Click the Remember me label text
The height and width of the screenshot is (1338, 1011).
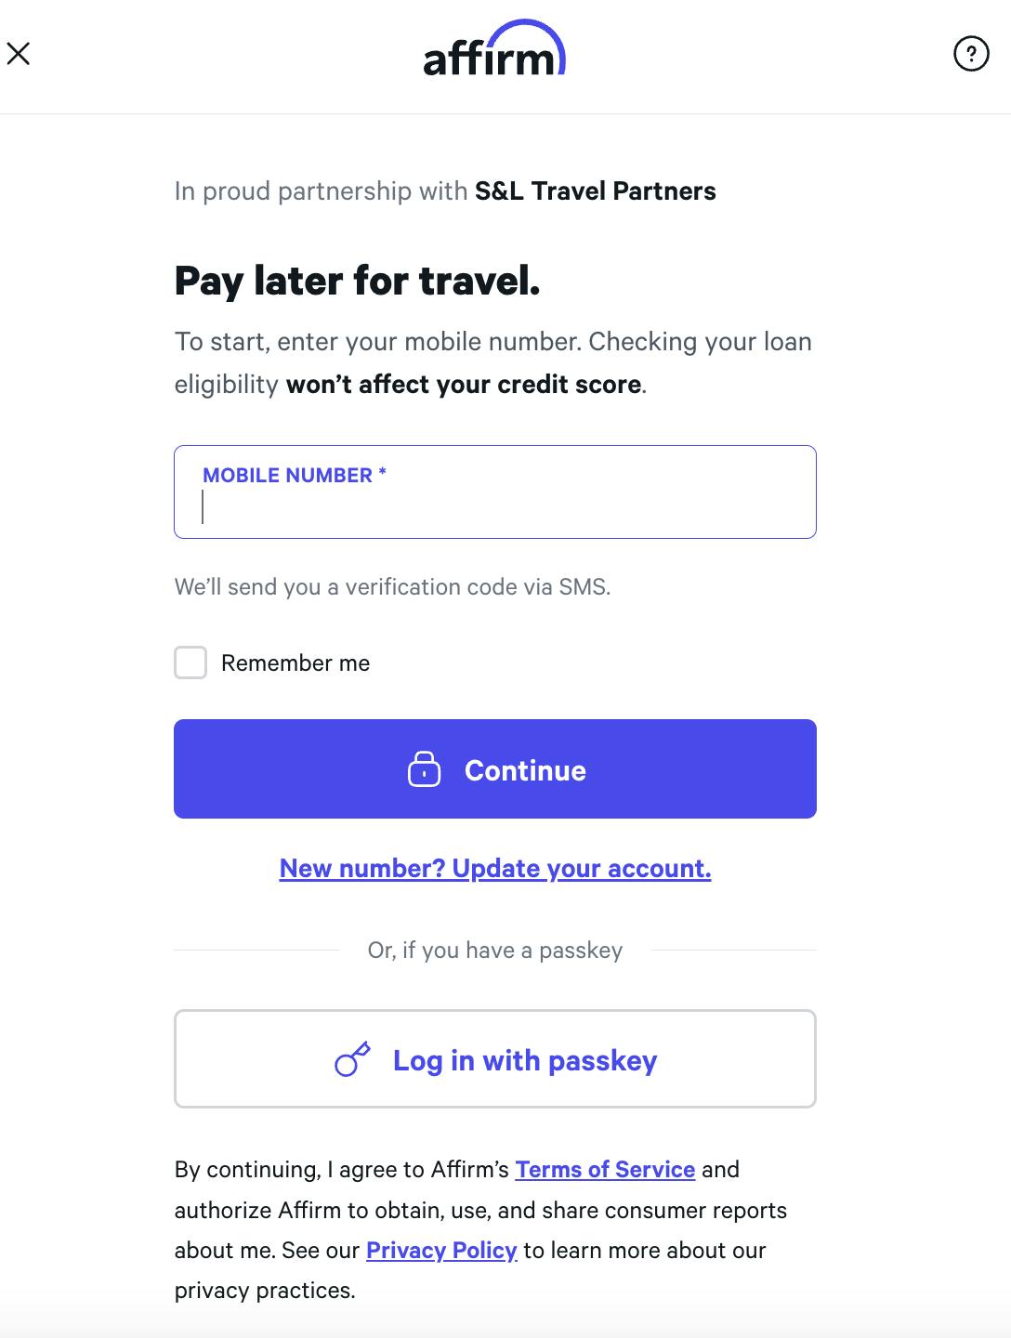(x=295, y=663)
